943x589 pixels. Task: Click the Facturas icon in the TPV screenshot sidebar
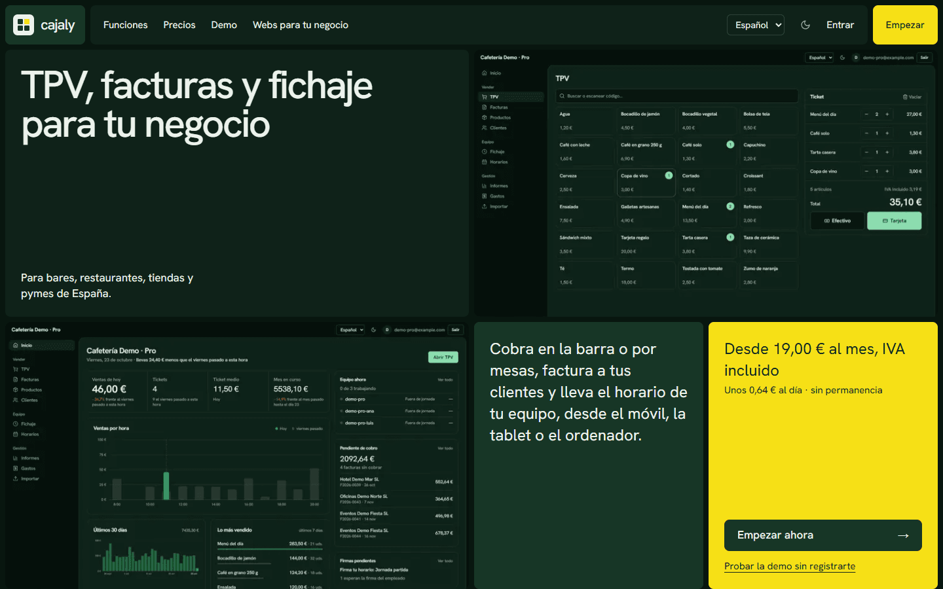(x=485, y=107)
